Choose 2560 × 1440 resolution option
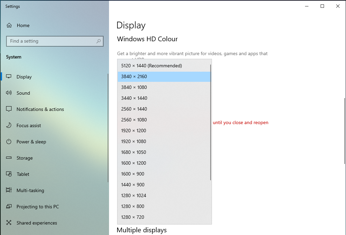Screen dimensions: 346x235 point(164,109)
